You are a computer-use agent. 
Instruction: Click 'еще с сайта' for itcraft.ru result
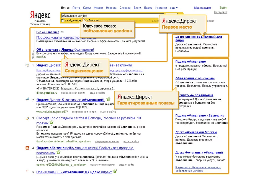click(131, 141)
